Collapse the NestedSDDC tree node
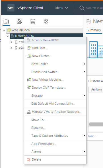The width and height of the screenshot is (103, 168). pos(8,36)
